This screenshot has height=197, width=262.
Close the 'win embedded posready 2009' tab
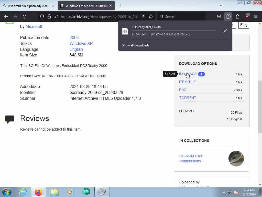coord(53,6)
